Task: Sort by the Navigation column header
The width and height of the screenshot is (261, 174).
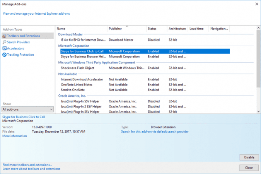Action: click(x=219, y=29)
